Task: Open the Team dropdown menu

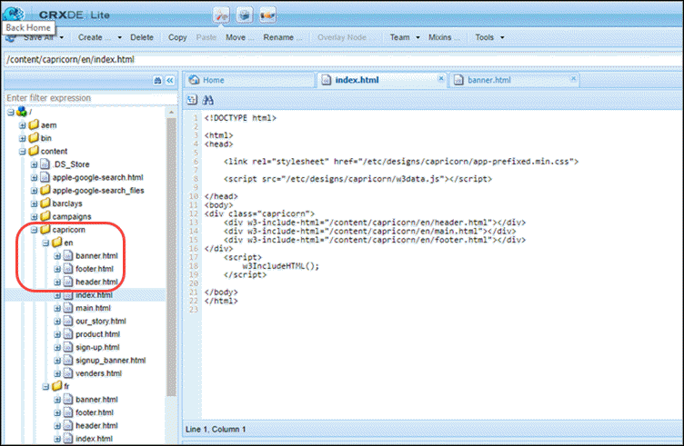Action: pyautogui.click(x=405, y=37)
